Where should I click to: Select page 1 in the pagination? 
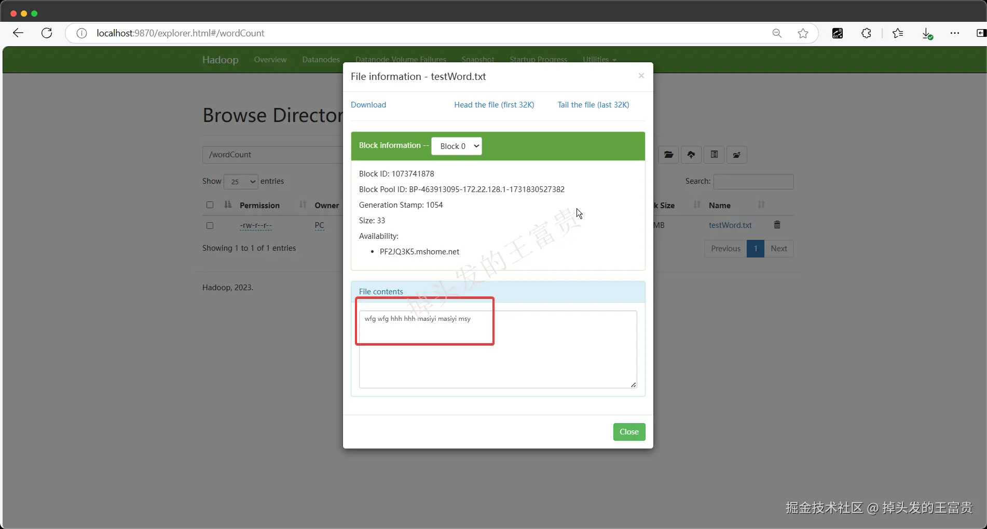[756, 249]
